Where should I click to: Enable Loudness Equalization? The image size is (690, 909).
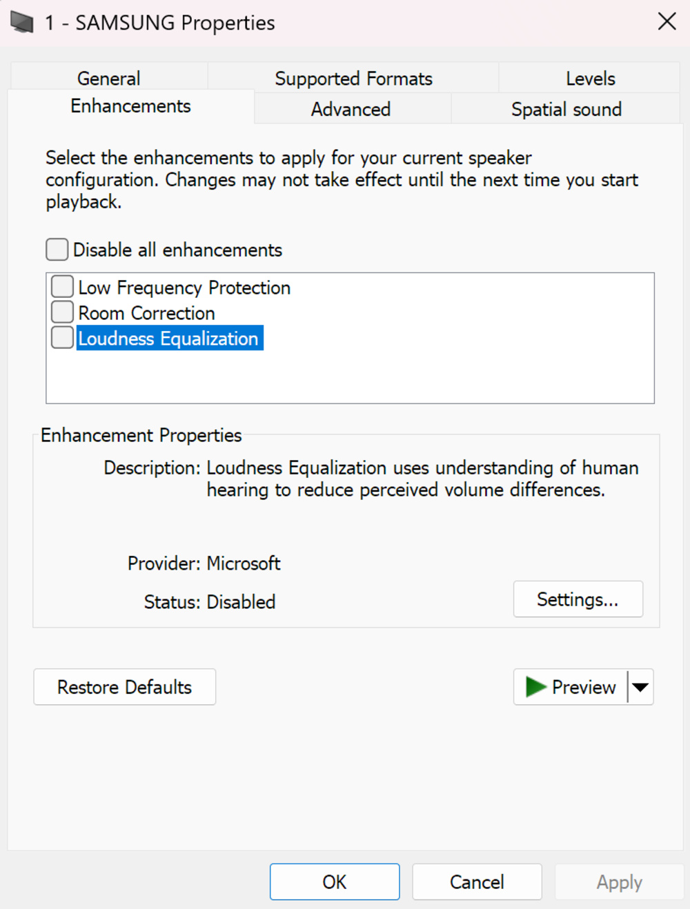click(61, 337)
